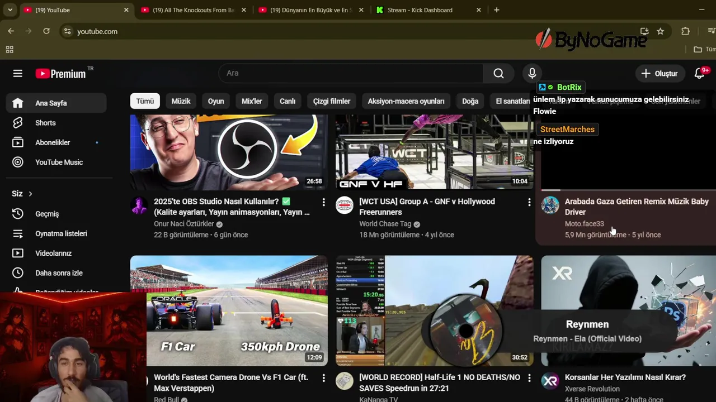Open the WCT USA chase tag thumbnail
The height and width of the screenshot is (402, 716).
pyautogui.click(x=434, y=152)
